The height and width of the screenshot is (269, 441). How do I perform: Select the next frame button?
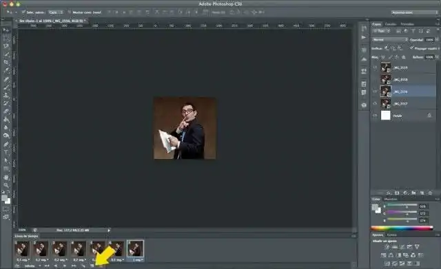[74, 266]
